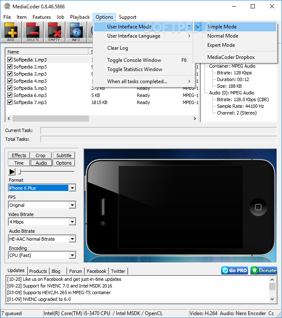This screenshot has height=318, width=282.
Task: Click the Subtitle button
Action: point(64,155)
